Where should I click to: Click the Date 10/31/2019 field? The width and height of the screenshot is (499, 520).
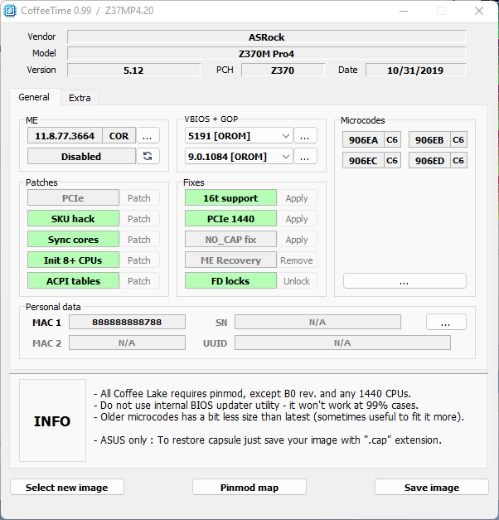415,70
